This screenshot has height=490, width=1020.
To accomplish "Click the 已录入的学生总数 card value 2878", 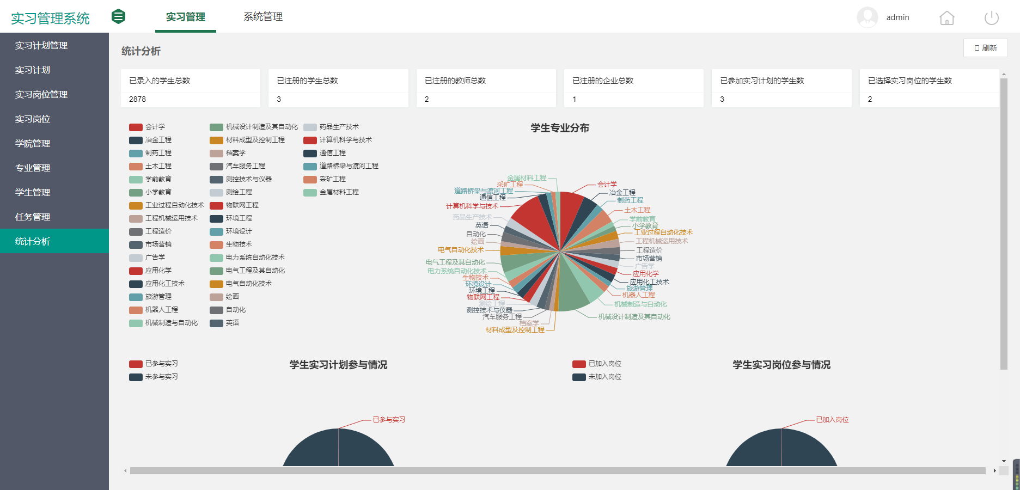I will [x=138, y=99].
